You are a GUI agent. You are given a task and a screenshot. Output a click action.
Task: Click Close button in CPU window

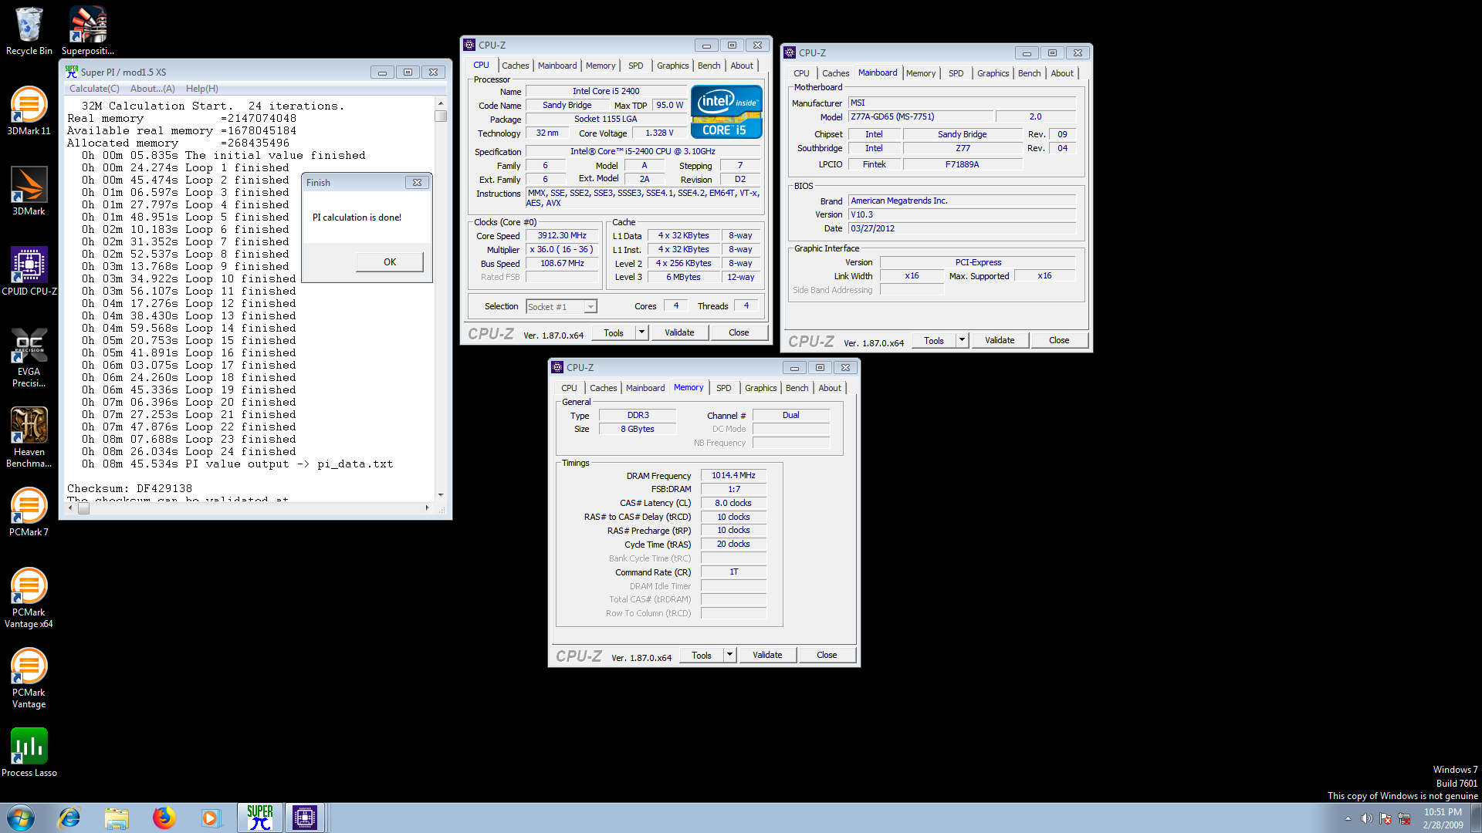click(739, 332)
